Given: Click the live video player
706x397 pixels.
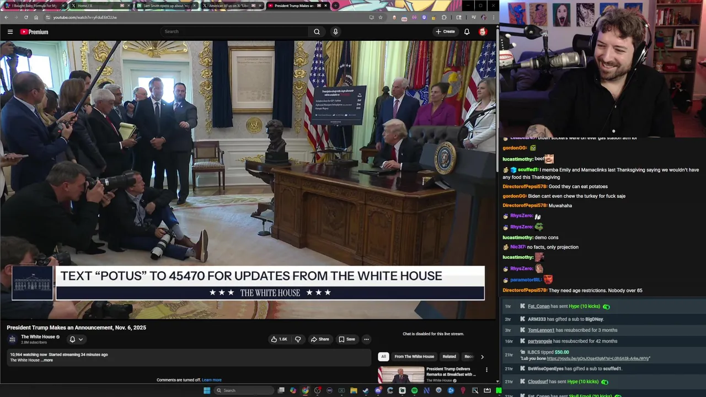Looking at the screenshot, I should tap(248, 180).
